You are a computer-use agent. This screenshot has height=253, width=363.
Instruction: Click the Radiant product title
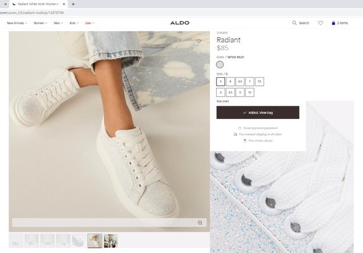click(229, 40)
